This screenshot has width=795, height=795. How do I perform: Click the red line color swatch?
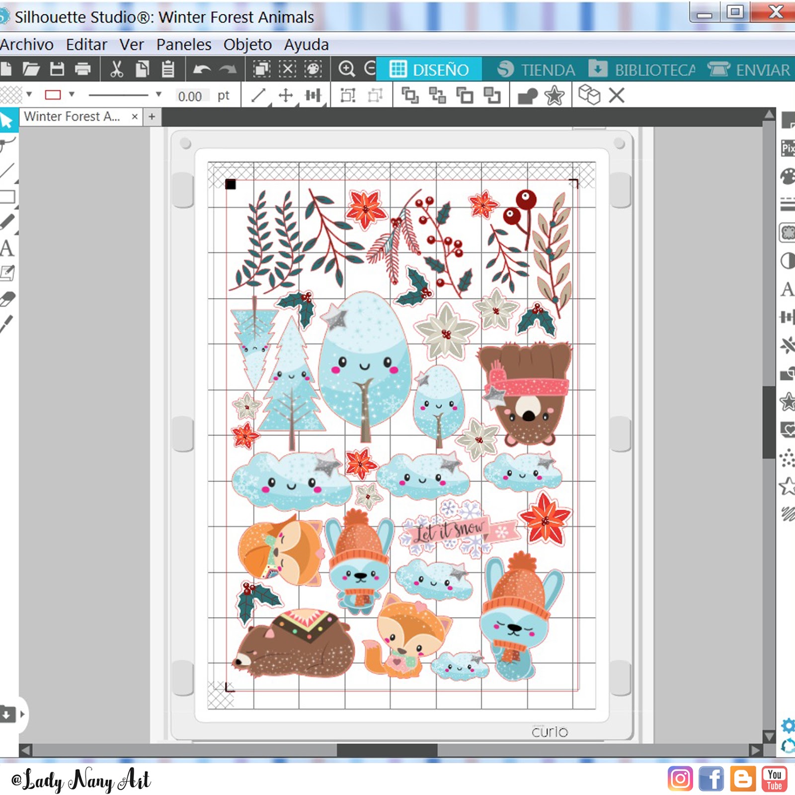click(x=52, y=93)
